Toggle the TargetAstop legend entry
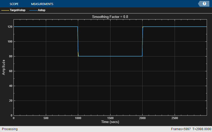 tap(14, 10)
